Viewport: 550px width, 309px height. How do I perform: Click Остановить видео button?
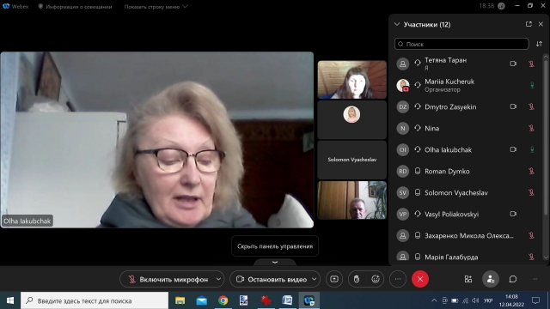[271, 279]
